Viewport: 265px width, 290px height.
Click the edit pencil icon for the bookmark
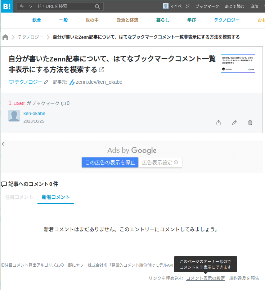point(234,123)
